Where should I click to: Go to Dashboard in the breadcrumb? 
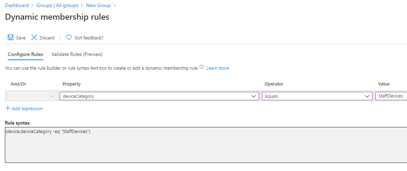click(x=17, y=5)
